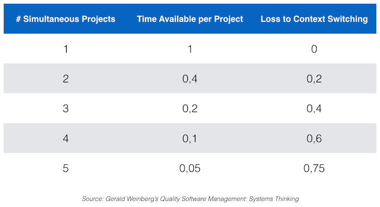Select the time available value 0,1
Screen dimensions: 380x207
click(x=189, y=139)
